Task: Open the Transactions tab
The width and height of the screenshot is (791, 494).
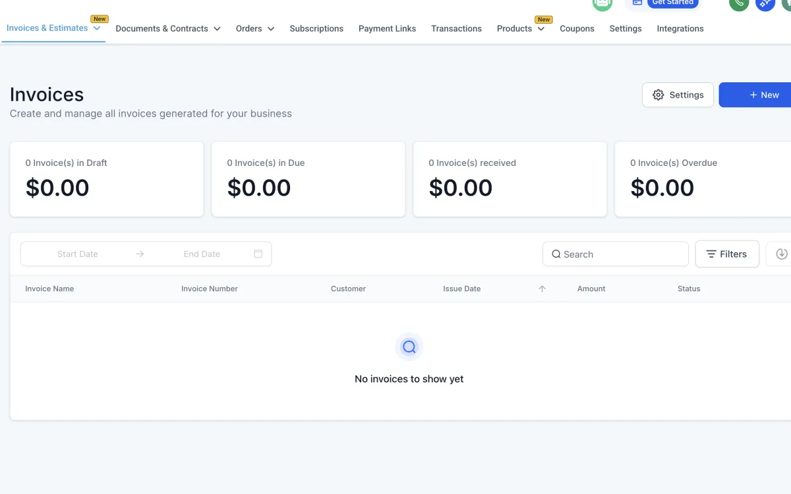Action: (456, 29)
